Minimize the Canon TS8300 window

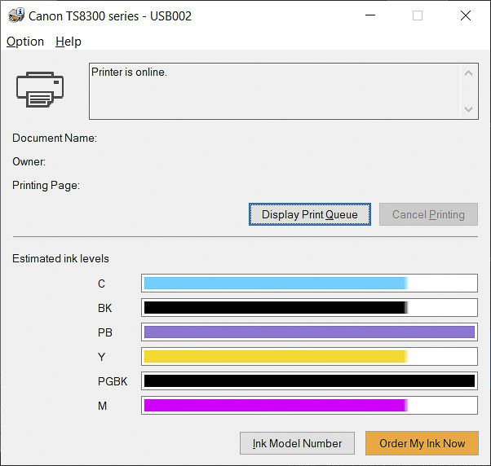370,15
